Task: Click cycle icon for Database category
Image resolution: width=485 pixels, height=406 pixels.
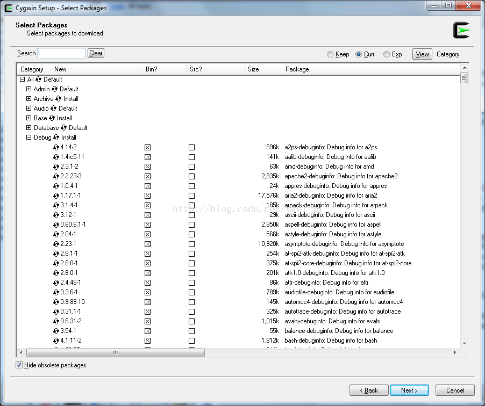Action: click(64, 128)
